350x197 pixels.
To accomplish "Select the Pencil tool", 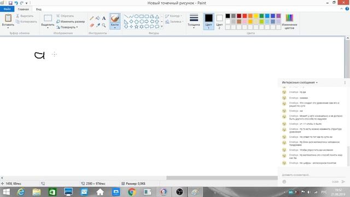I will (92, 18).
